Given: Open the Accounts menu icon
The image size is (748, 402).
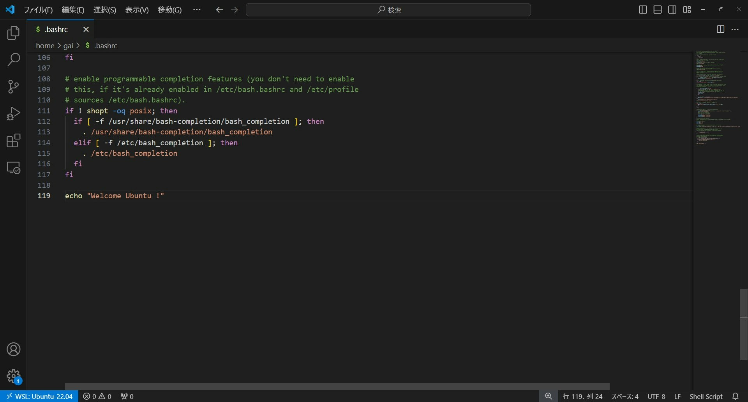Looking at the screenshot, I should click(13, 349).
